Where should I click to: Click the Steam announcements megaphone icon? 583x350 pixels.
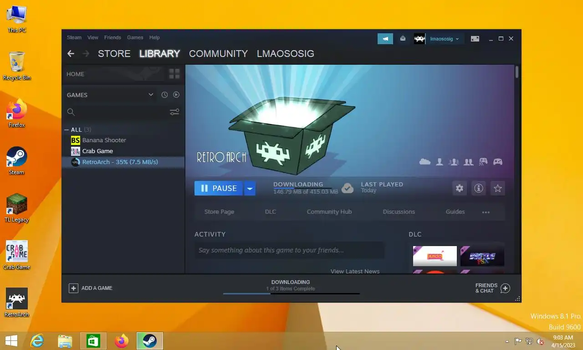click(385, 39)
